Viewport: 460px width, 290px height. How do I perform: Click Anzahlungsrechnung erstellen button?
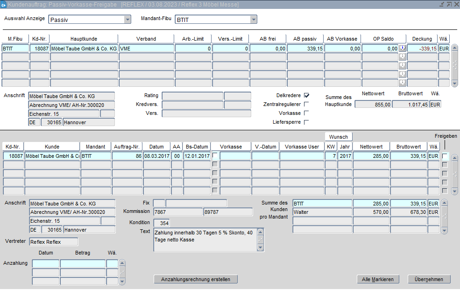195,279
